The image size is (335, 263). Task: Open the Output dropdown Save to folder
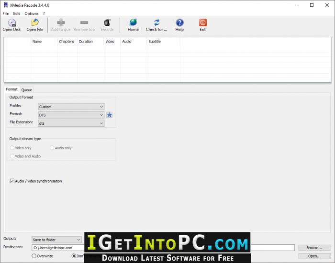(x=56, y=240)
